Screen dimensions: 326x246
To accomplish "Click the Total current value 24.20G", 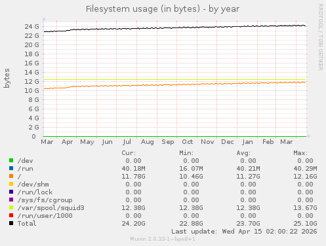I will (133, 224).
